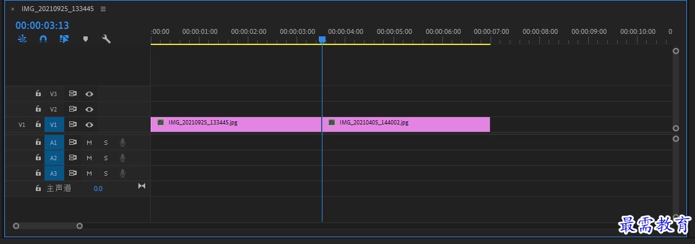Toggle V1 source patching indicator
This screenshot has width=695, height=244.
coord(22,124)
